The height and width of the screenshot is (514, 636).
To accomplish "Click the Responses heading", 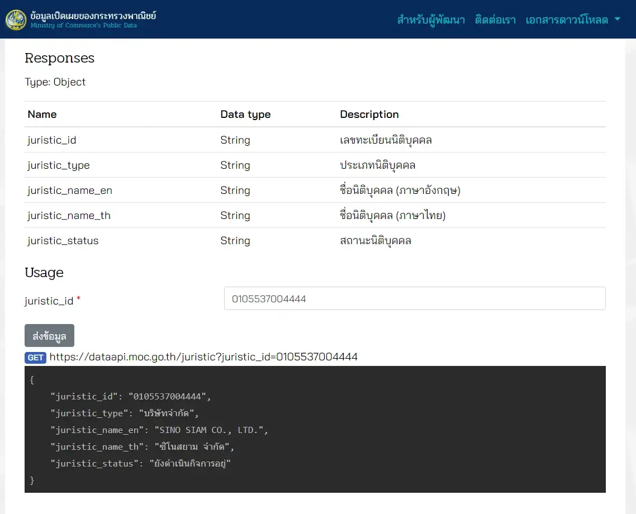I will coord(59,58).
